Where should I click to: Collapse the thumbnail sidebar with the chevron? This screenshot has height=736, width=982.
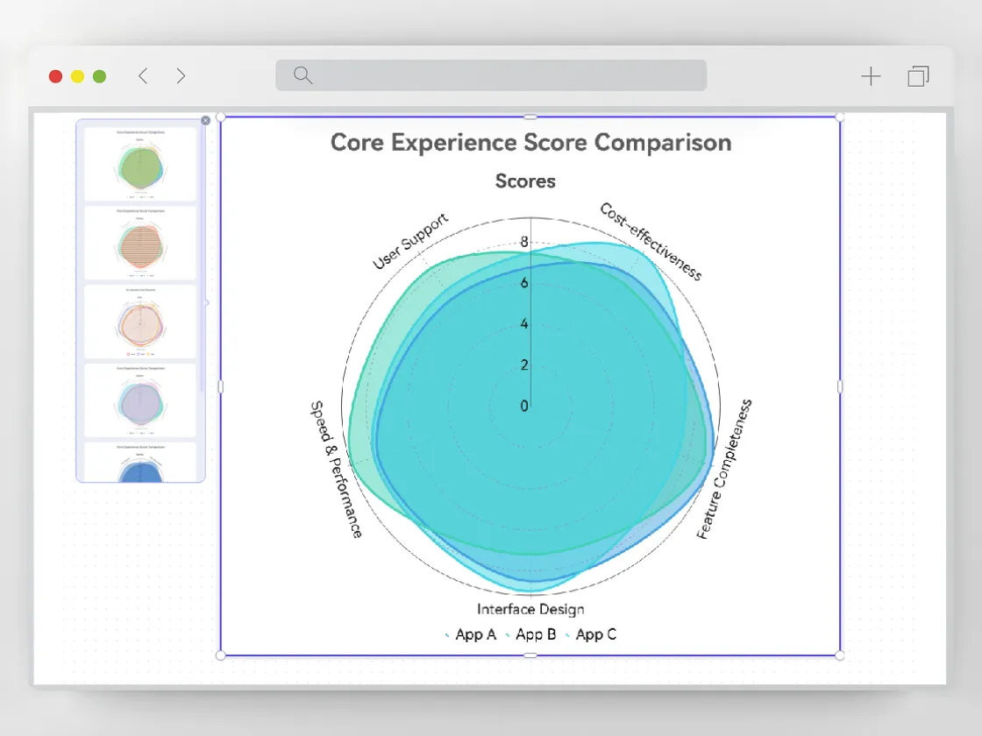pos(208,302)
